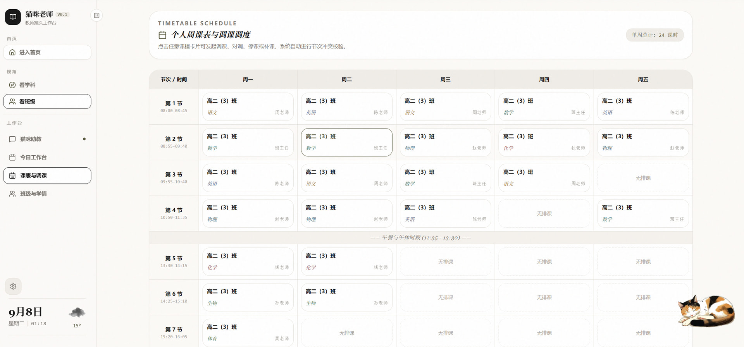Click the cloud weather icon
Viewport: 744px width, 347px height.
(x=77, y=313)
